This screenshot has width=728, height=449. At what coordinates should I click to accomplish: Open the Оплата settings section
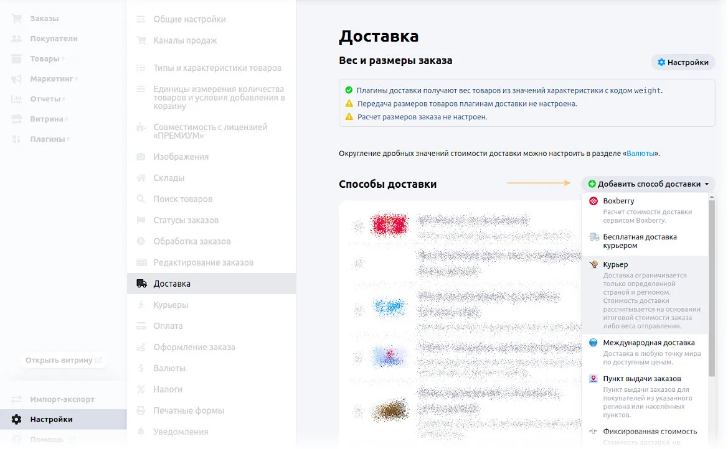pyautogui.click(x=168, y=326)
